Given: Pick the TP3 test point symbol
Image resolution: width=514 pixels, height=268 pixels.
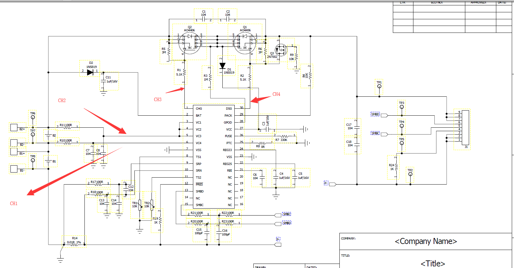Looking at the screenshot, I should coord(402,107).
